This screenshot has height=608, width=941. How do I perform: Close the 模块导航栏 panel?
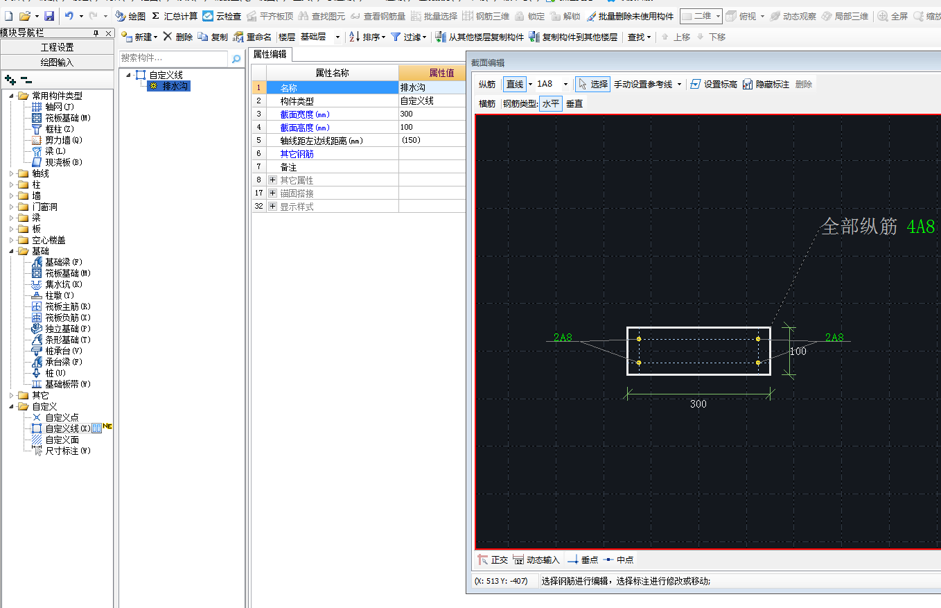point(108,33)
